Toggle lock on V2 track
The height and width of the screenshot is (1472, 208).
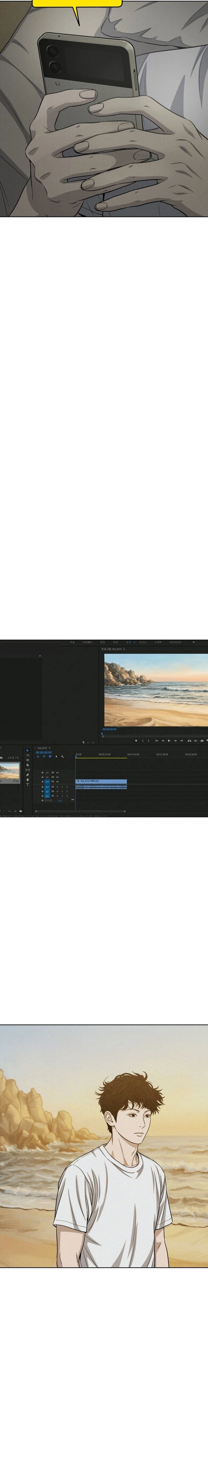pyautogui.click(x=42, y=777)
